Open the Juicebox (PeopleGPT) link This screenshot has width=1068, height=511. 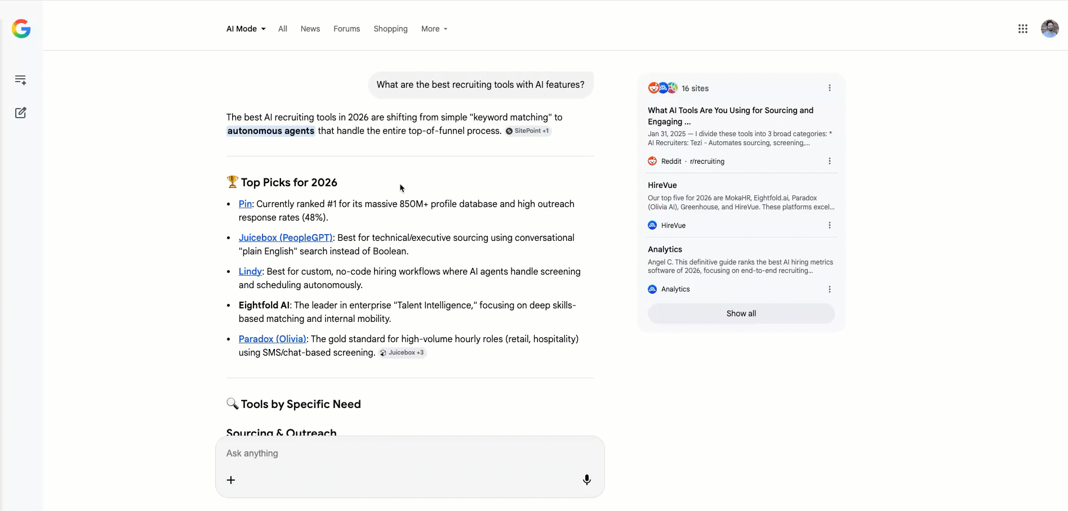286,237
